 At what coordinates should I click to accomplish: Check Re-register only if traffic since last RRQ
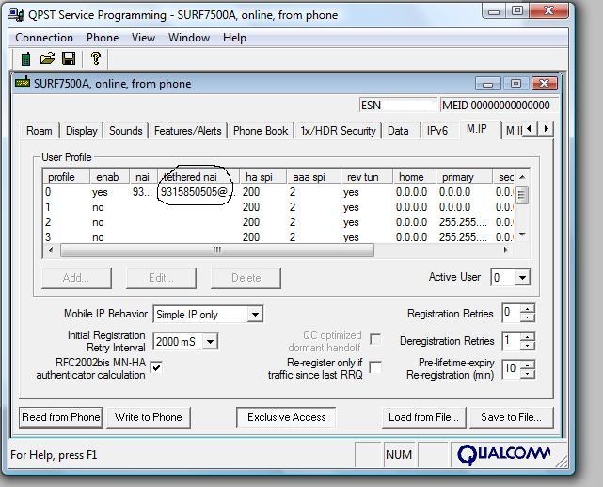click(x=375, y=367)
